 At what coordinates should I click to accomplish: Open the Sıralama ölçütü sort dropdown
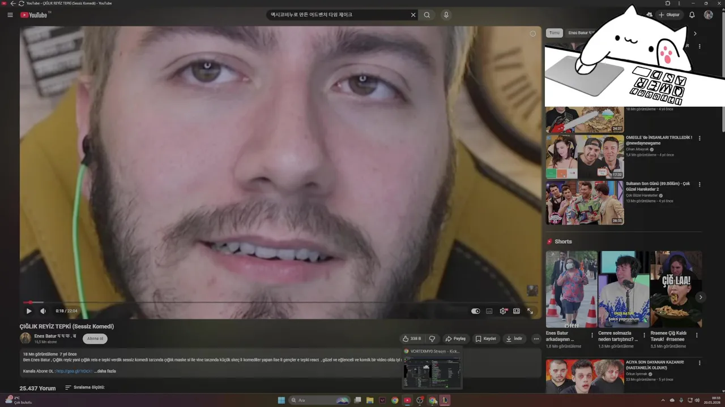[85, 388]
